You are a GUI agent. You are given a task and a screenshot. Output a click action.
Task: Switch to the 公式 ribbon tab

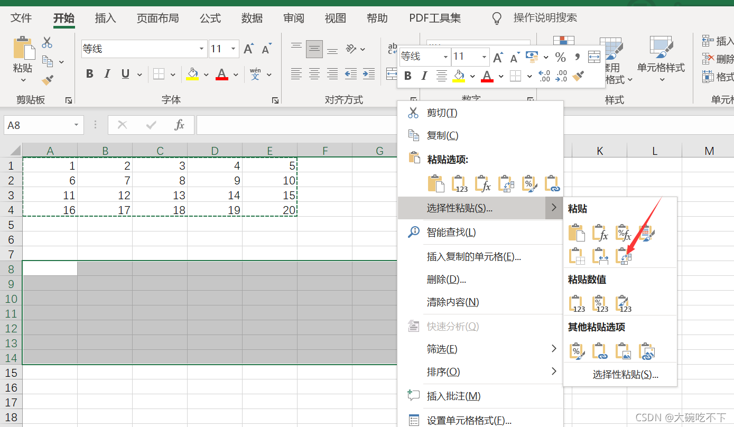pyautogui.click(x=210, y=18)
